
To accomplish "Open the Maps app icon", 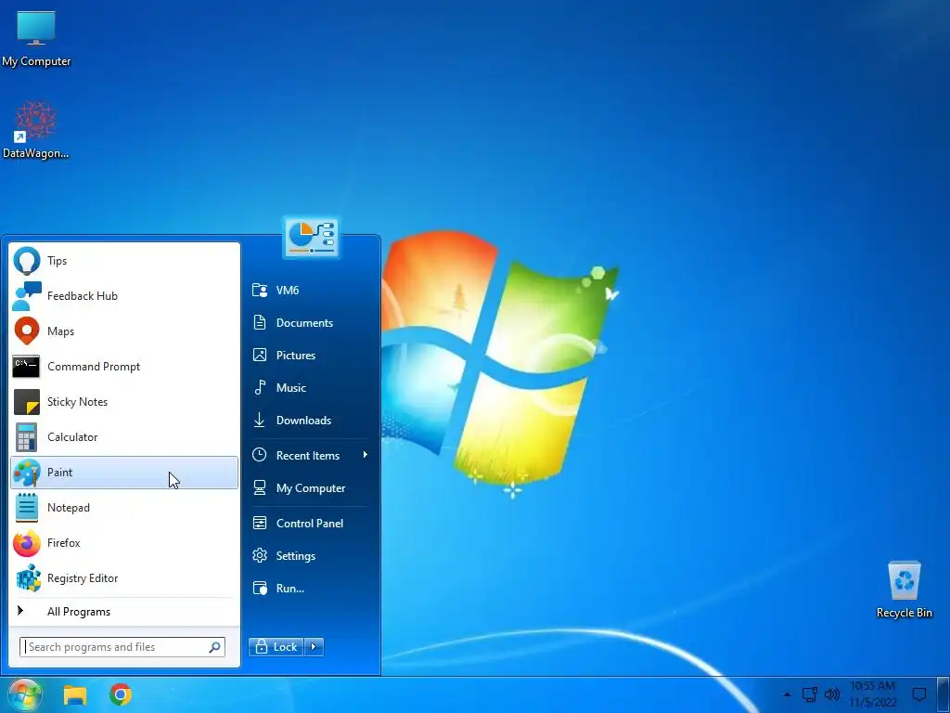I will (27, 331).
